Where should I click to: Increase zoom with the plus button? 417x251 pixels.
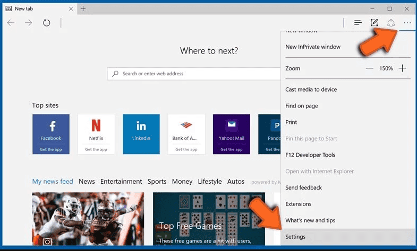coord(402,68)
